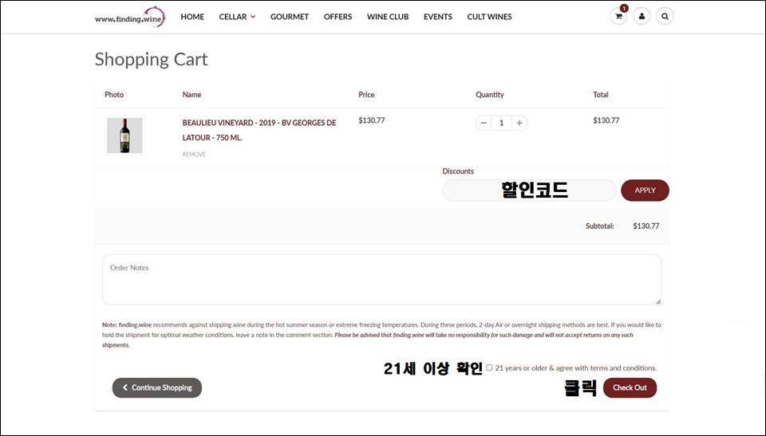Click the wine bottle product thumbnail

pos(124,136)
